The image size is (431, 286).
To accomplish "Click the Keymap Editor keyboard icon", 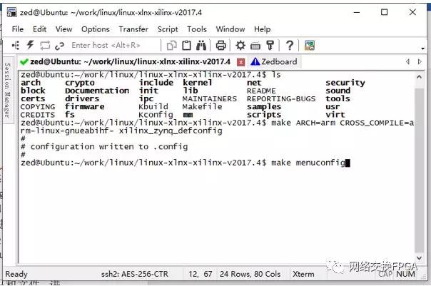I will coord(255,46).
